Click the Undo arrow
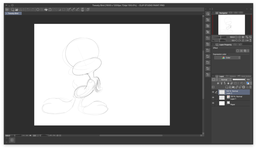The height and width of the screenshot is (149, 257). click(28, 10)
